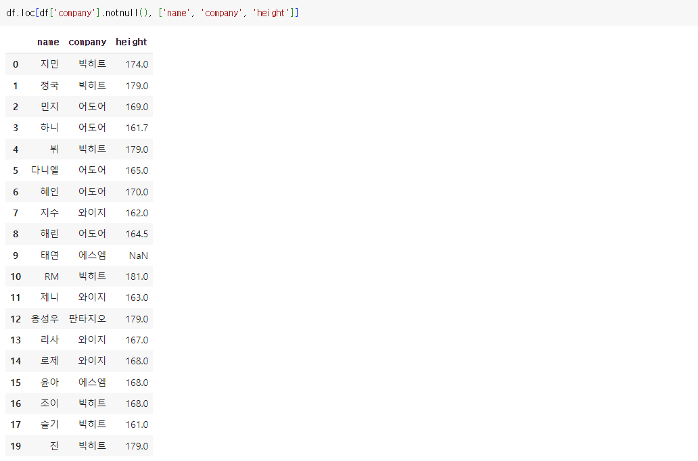The width and height of the screenshot is (698, 461).
Task: Click the name cell 태연
Action: tap(49, 256)
